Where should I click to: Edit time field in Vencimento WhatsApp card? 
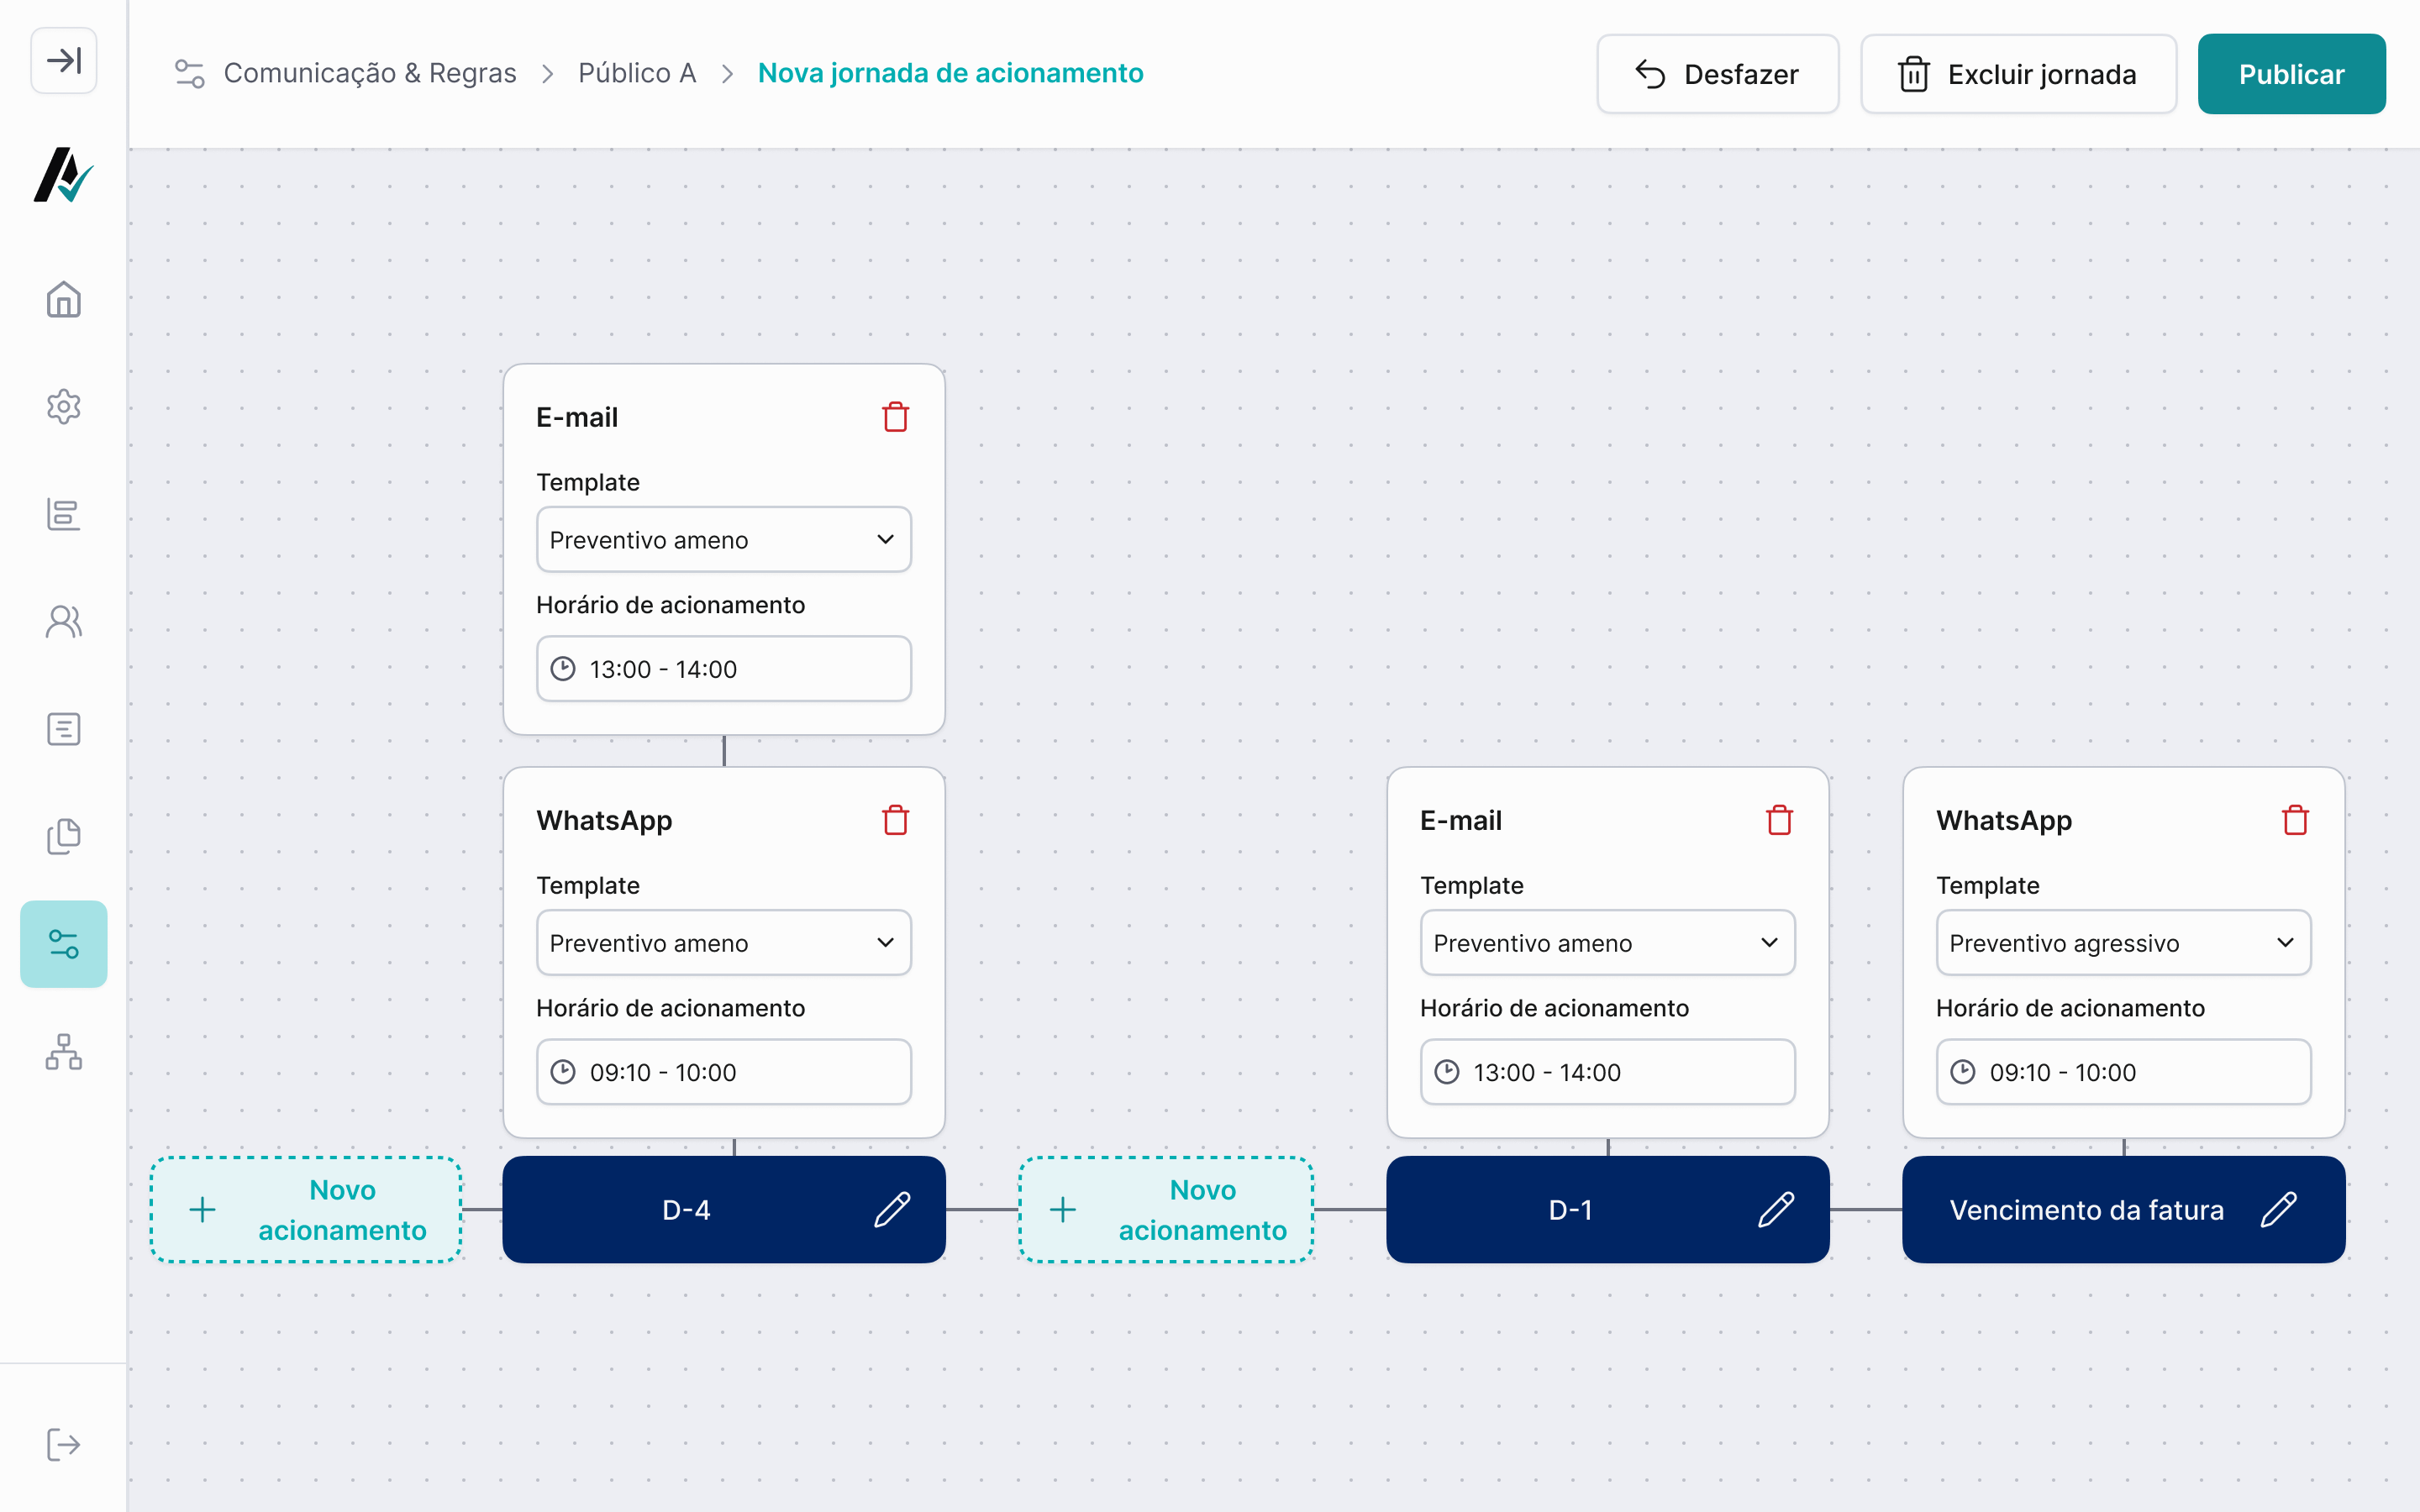(x=2124, y=1072)
